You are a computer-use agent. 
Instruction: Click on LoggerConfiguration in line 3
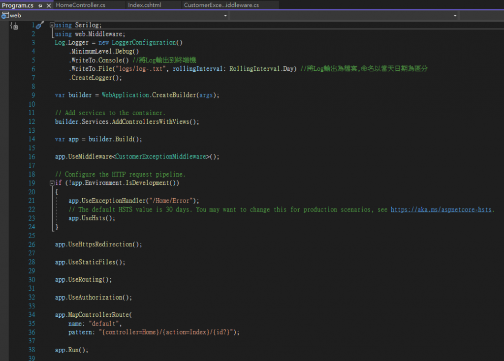coord(144,42)
